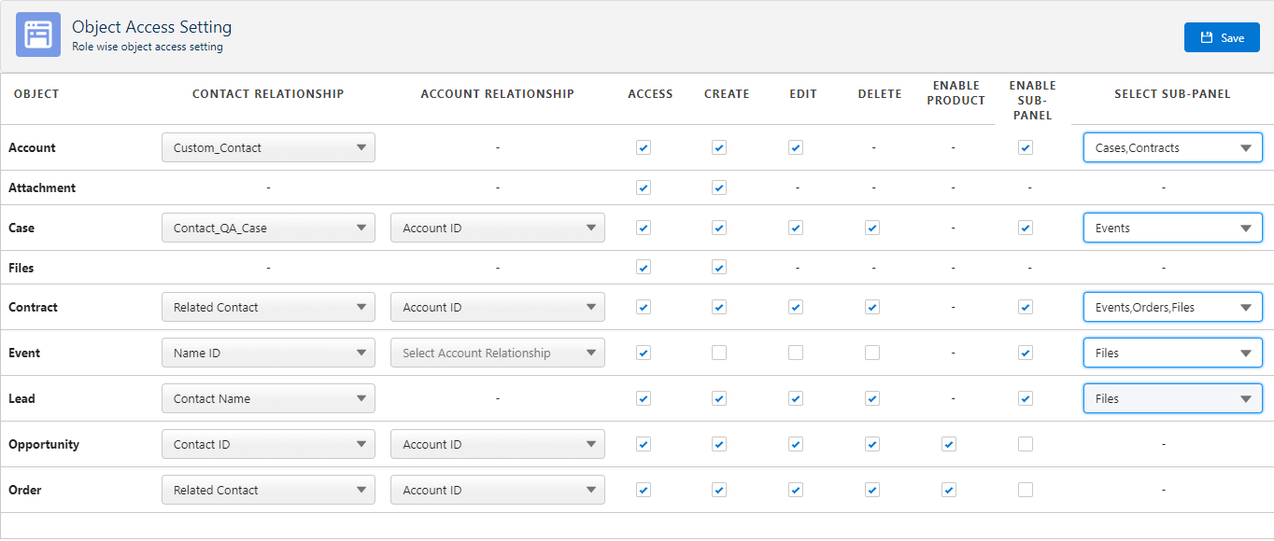Click the Object Access Setting header icon
The image size is (1274, 541).
pos(38,35)
